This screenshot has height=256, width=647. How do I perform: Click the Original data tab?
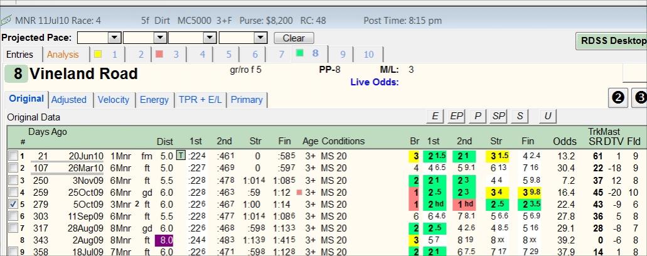click(26, 99)
